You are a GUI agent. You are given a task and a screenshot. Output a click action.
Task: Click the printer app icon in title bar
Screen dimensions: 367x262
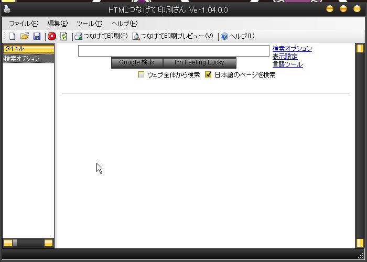coord(7,9)
